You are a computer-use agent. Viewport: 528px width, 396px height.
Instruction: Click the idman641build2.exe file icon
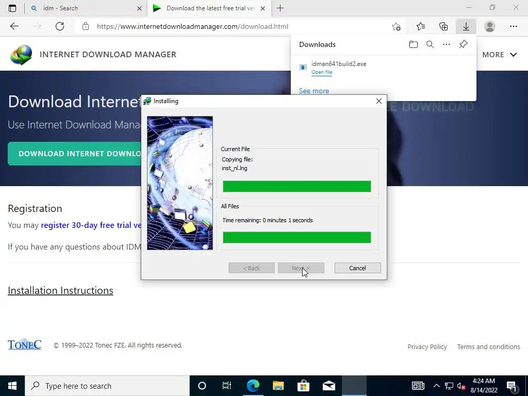pos(303,68)
